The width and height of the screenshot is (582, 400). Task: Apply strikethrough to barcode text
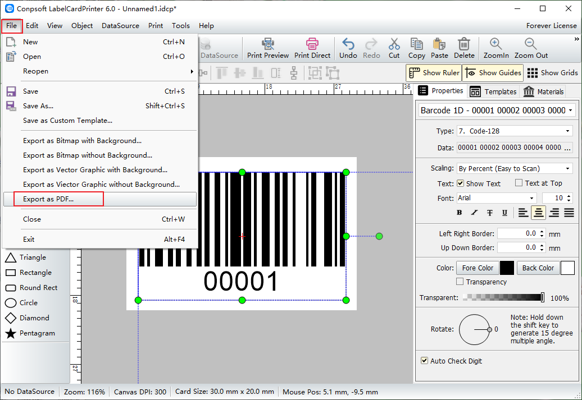[489, 213]
